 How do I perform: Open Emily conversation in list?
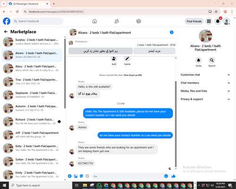tap(32, 175)
